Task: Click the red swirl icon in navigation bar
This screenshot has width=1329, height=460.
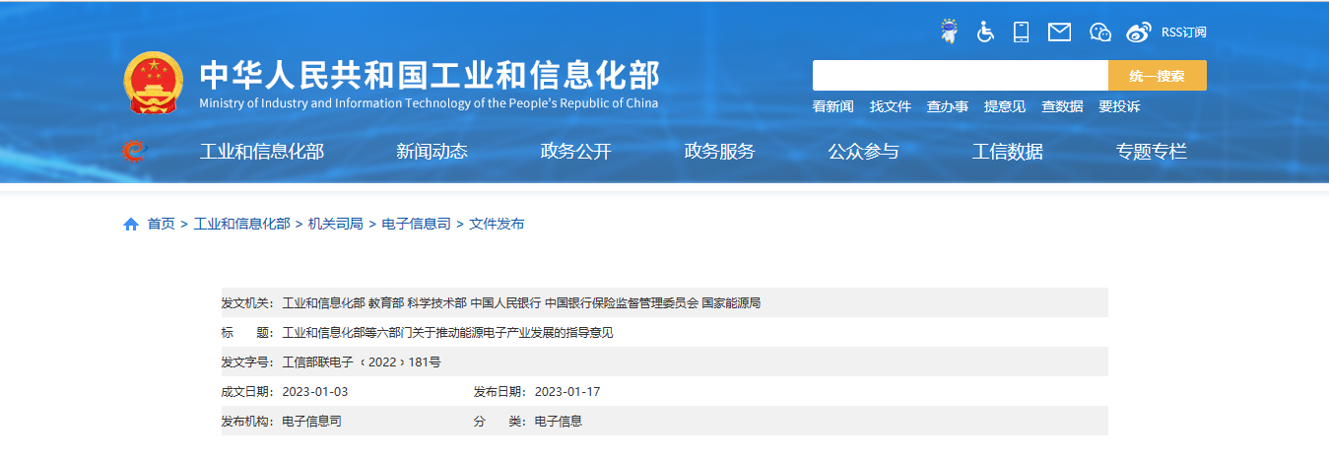Action: coord(133,151)
